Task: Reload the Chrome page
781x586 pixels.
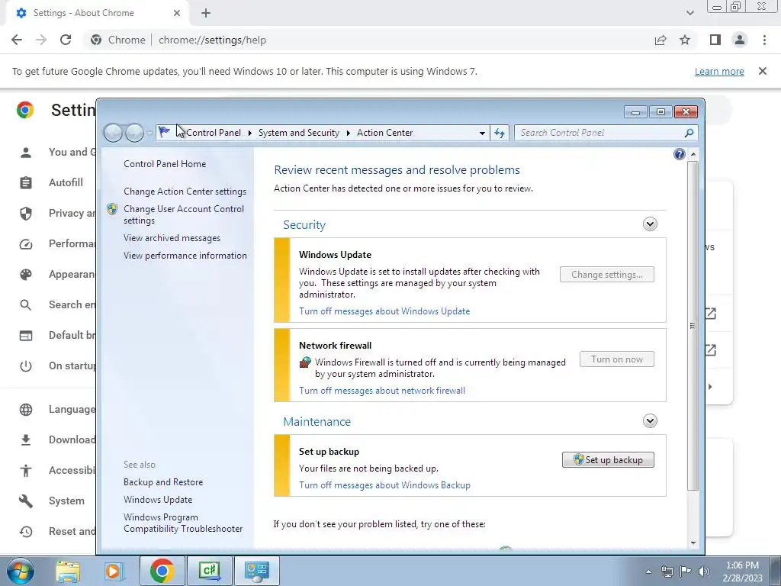Action: (66, 40)
